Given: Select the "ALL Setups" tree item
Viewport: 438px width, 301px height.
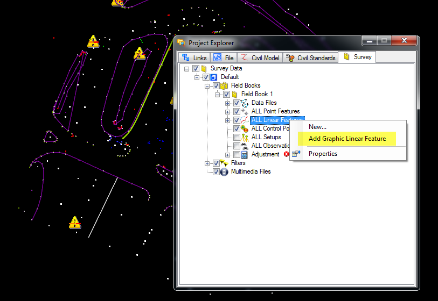Looking at the screenshot, I should [266, 137].
